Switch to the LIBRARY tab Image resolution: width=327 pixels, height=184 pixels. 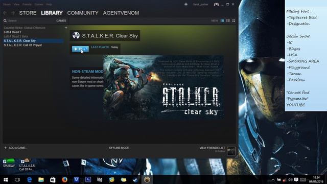click(52, 13)
